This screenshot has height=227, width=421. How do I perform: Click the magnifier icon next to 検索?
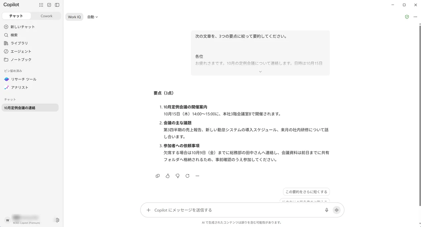(x=6, y=35)
